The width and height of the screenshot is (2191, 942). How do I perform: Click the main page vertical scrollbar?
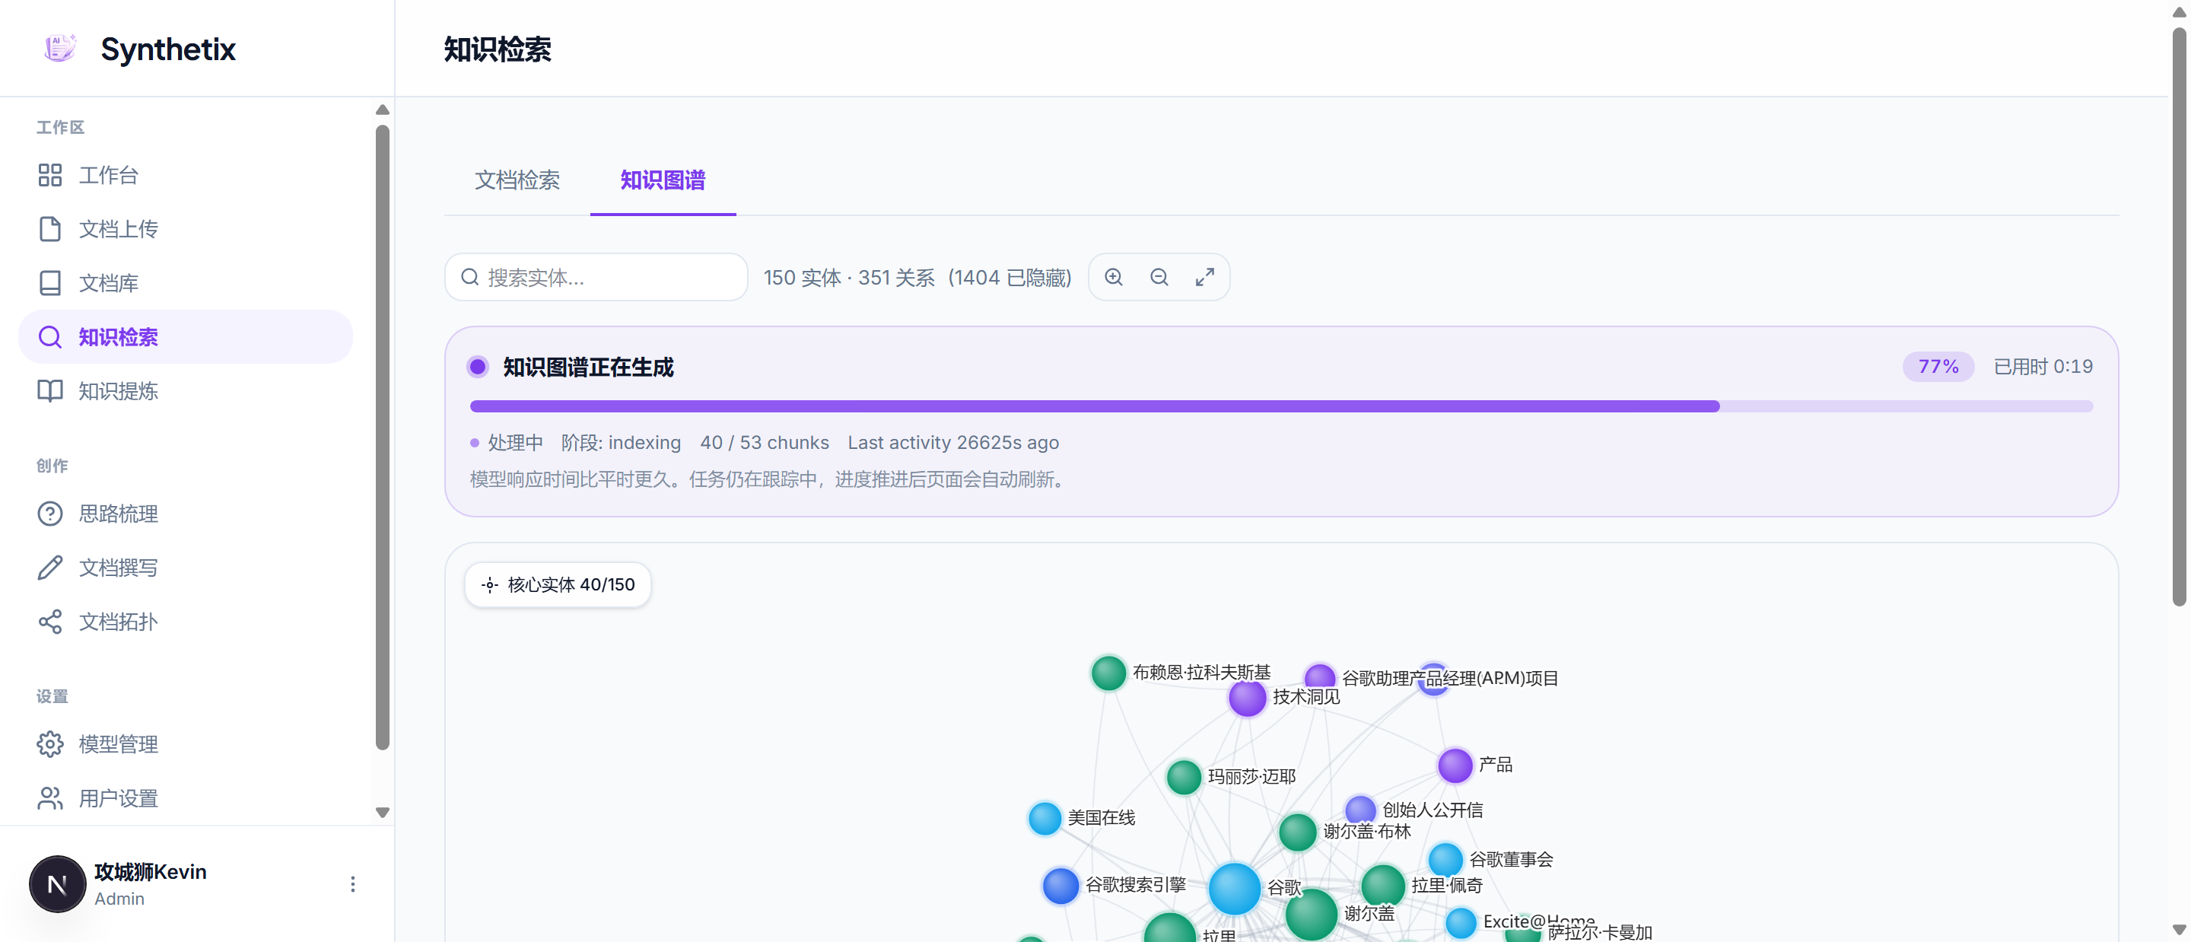2179,317
